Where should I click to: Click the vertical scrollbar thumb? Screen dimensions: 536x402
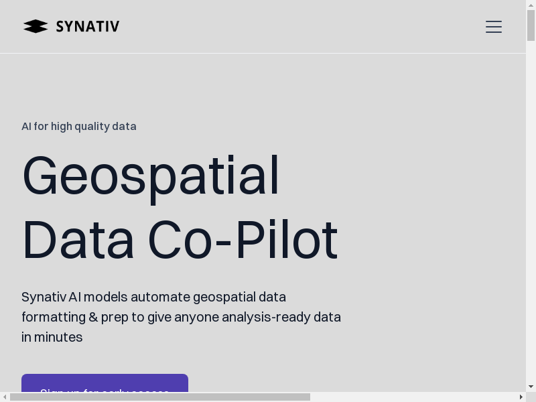[x=531, y=25]
